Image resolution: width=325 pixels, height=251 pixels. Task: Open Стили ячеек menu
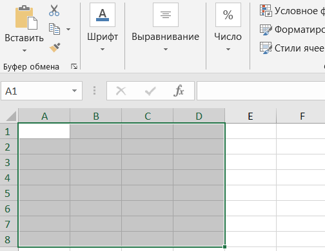click(292, 48)
